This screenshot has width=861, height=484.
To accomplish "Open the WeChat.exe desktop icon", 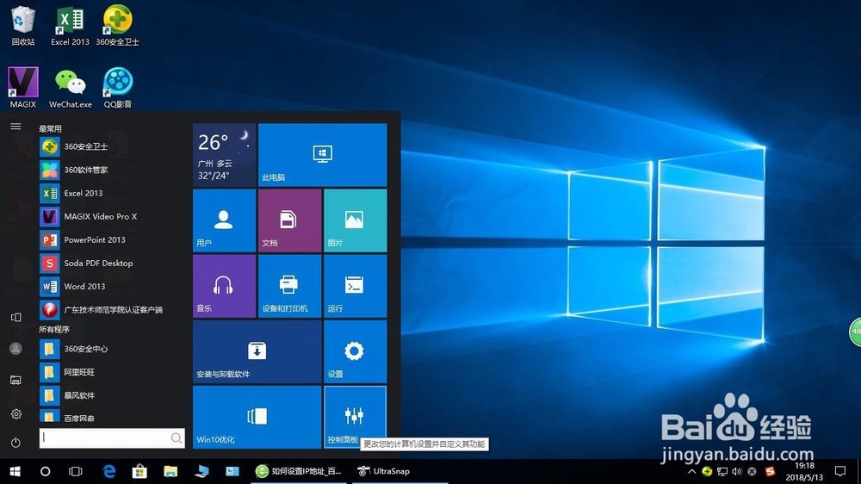I will (71, 88).
